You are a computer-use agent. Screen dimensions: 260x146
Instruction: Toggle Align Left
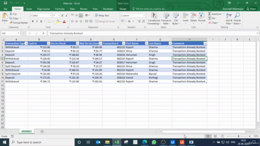pyautogui.click(x=72, y=21)
